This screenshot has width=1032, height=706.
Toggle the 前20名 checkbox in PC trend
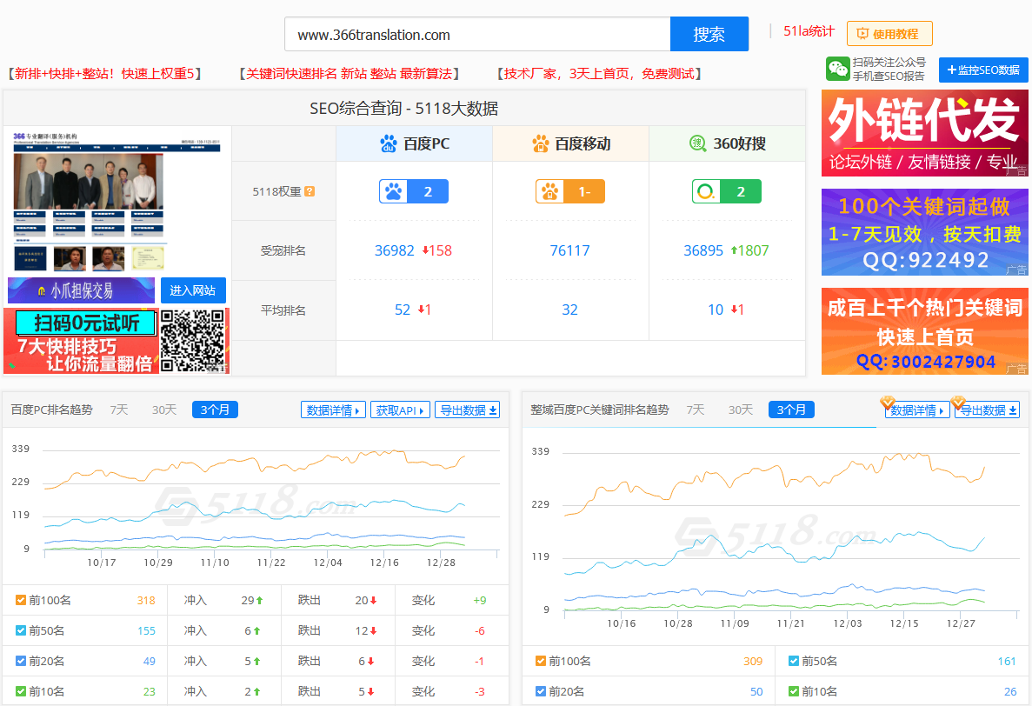(x=21, y=661)
